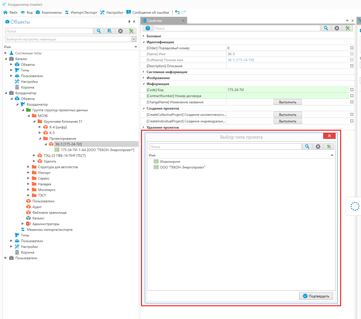
Task: Click the undo arrow in the toolbar
Action: coord(177,12)
